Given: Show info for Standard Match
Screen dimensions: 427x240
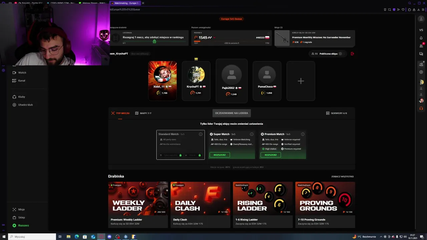Looking at the screenshot, I should [200, 134].
